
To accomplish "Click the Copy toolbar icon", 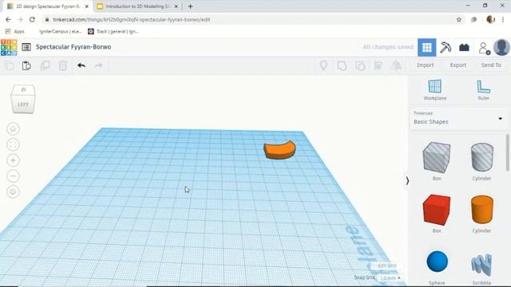I will [10, 65].
